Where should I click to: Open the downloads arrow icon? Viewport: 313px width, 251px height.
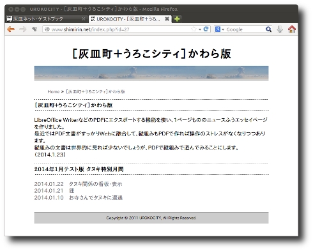point(280,29)
